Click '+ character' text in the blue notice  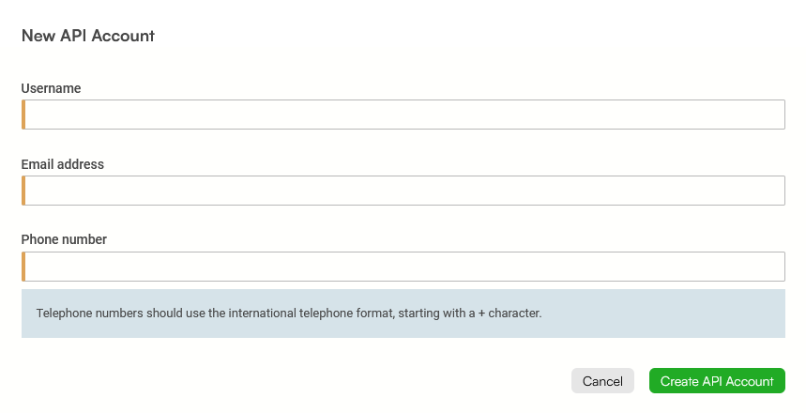(509, 314)
